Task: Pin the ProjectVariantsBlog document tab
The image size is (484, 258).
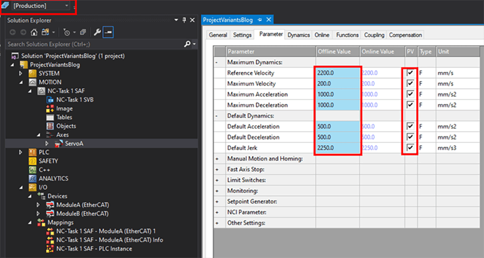Action: click(260, 20)
